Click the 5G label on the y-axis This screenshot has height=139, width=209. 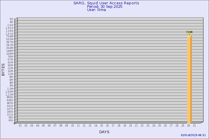coord(11,19)
